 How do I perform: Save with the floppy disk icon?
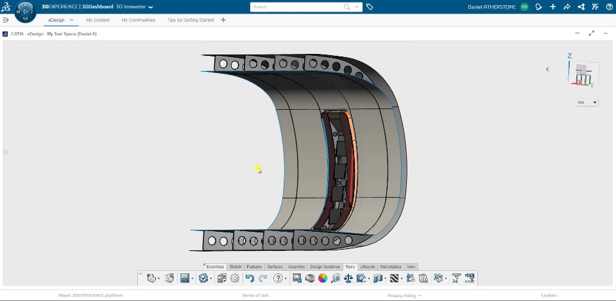coord(185,278)
